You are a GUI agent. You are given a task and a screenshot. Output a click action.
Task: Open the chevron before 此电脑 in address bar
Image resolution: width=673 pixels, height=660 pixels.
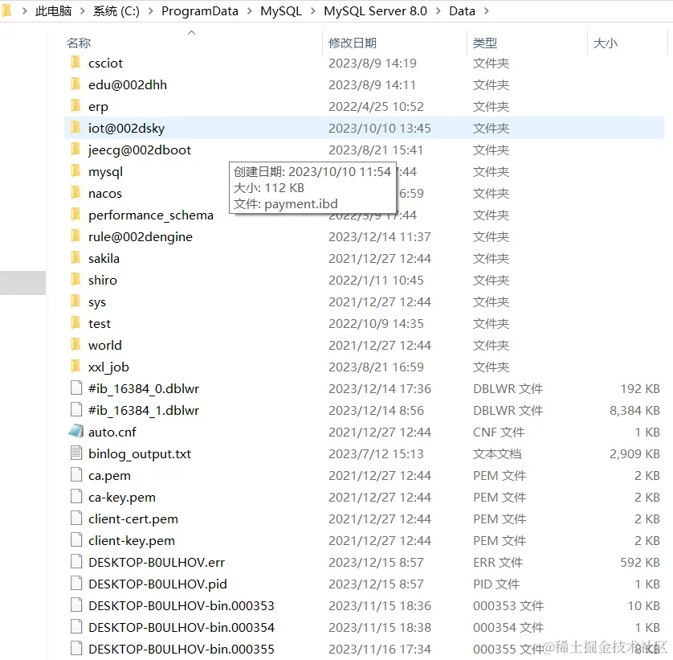[24, 10]
